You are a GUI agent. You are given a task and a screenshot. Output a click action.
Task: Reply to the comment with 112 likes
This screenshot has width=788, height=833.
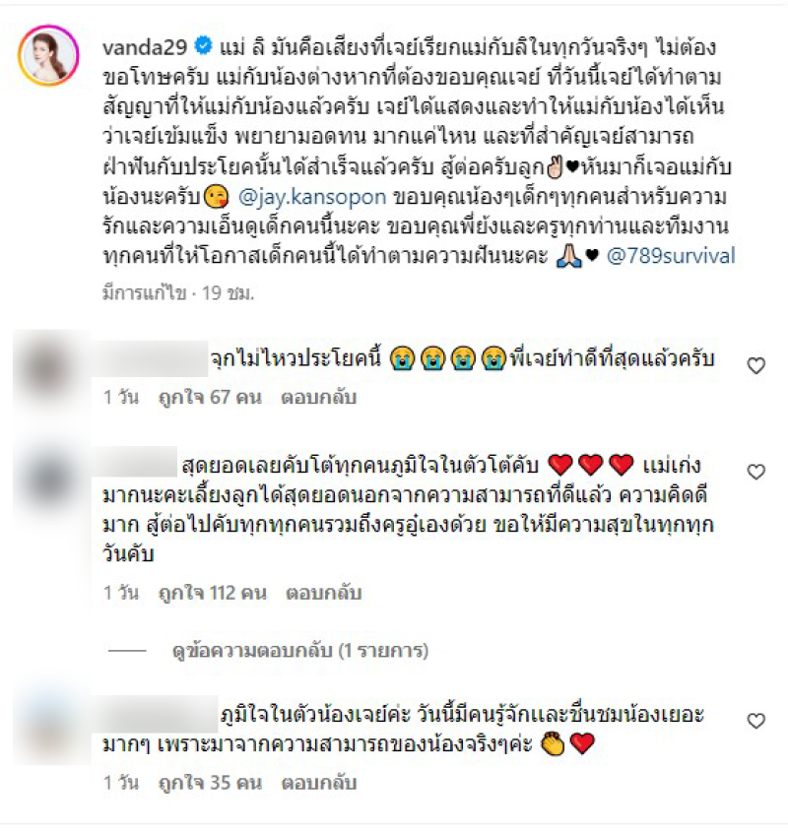[324, 593]
